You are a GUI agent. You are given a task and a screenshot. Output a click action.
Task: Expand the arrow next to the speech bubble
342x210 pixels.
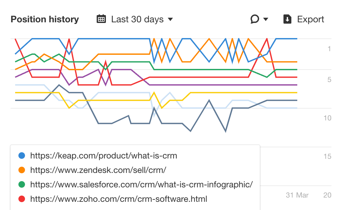point(266,19)
